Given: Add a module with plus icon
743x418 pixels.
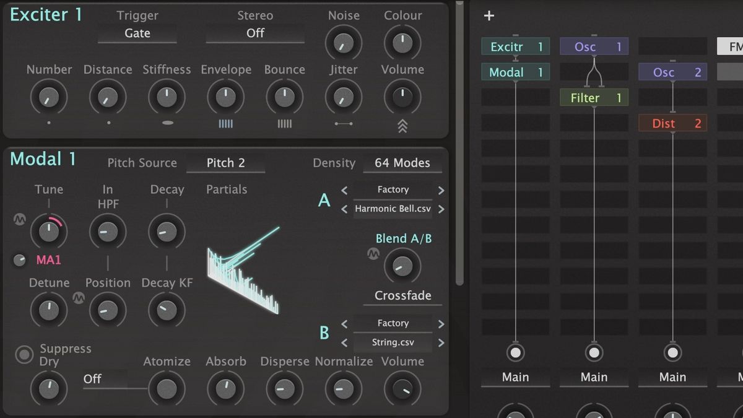Looking at the screenshot, I should [489, 16].
